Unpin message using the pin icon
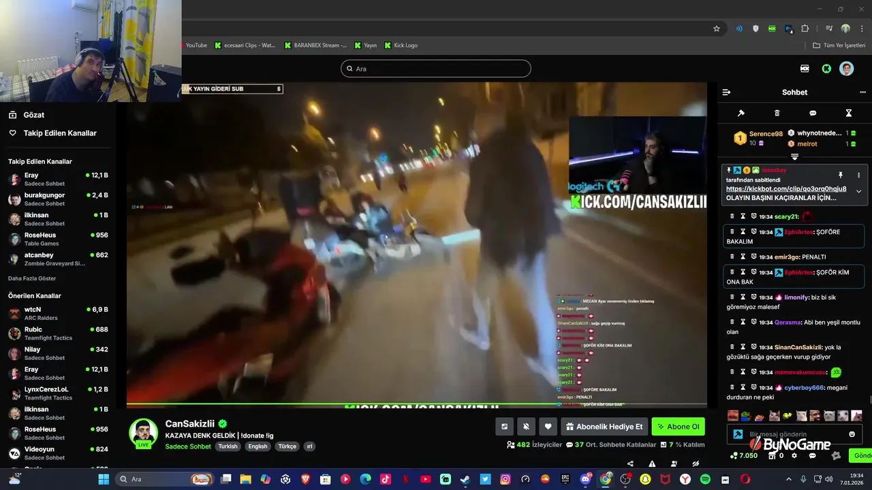 (841, 175)
